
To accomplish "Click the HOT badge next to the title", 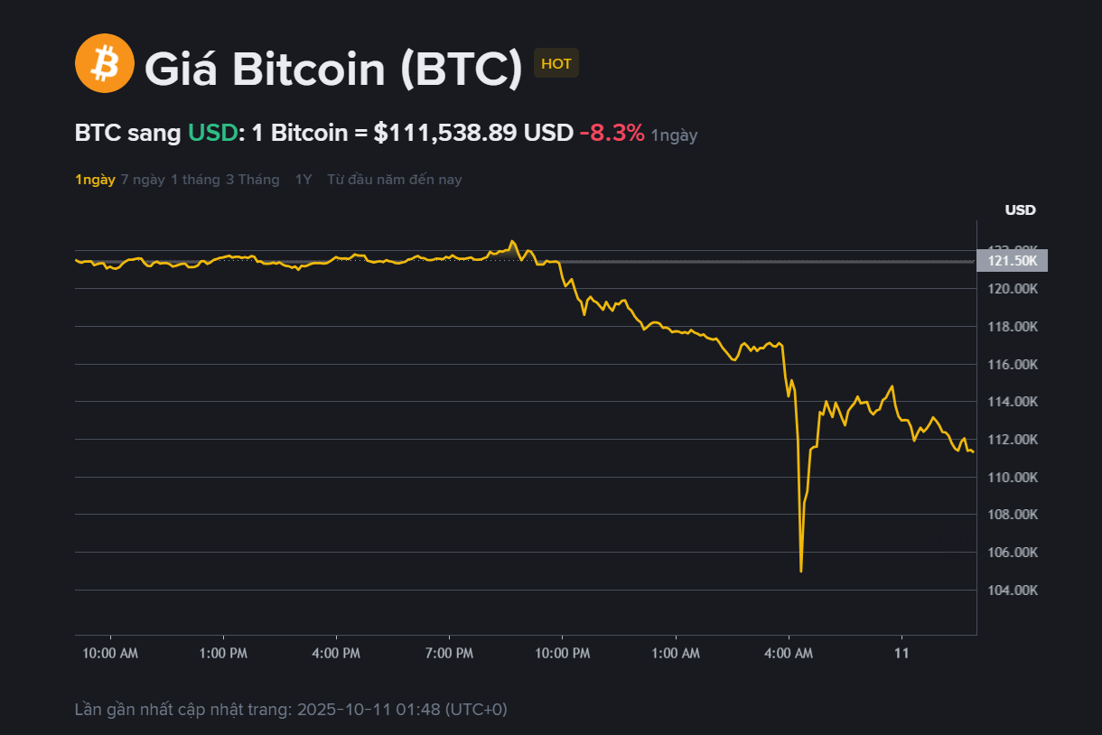I will click(556, 63).
